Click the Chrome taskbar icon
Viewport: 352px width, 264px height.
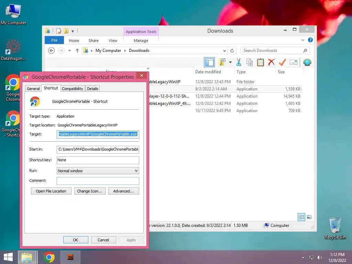(49, 257)
